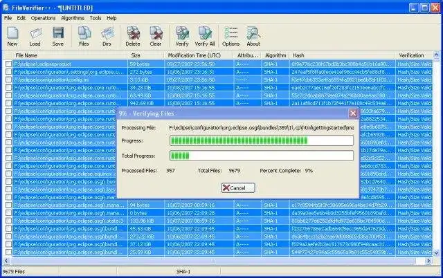Tick checkbox for the 0 bytes row
This screenshot has height=278, width=443.
[x=9, y=213]
